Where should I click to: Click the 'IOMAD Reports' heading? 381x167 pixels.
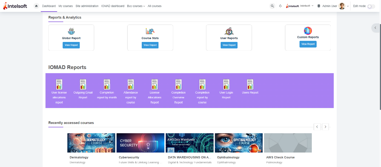pyautogui.click(x=67, y=68)
